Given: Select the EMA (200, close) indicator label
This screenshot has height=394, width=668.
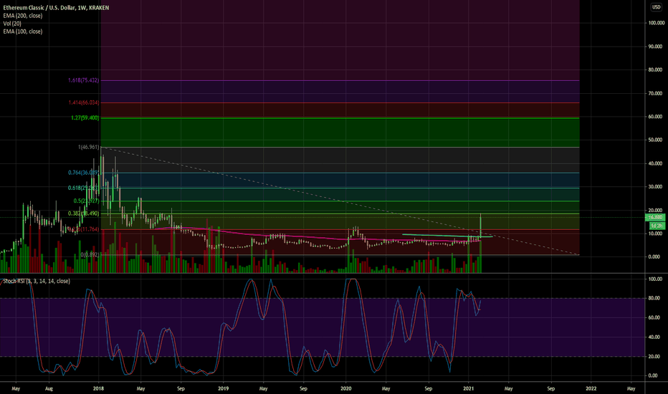Looking at the screenshot, I should click(23, 16).
